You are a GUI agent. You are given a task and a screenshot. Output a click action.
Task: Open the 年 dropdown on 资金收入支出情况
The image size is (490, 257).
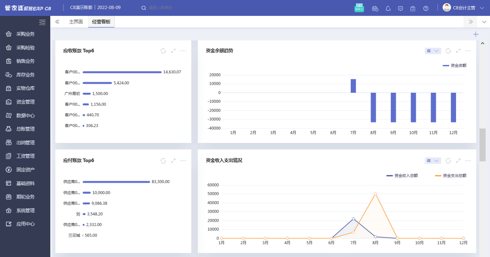click(433, 161)
